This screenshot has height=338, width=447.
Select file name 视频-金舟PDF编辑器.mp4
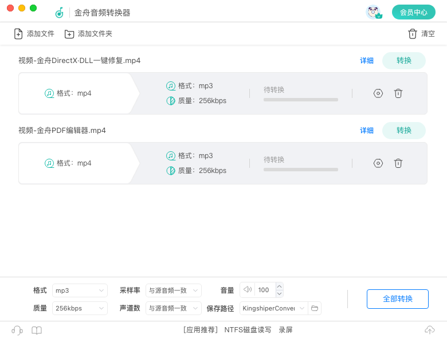[x=62, y=130]
